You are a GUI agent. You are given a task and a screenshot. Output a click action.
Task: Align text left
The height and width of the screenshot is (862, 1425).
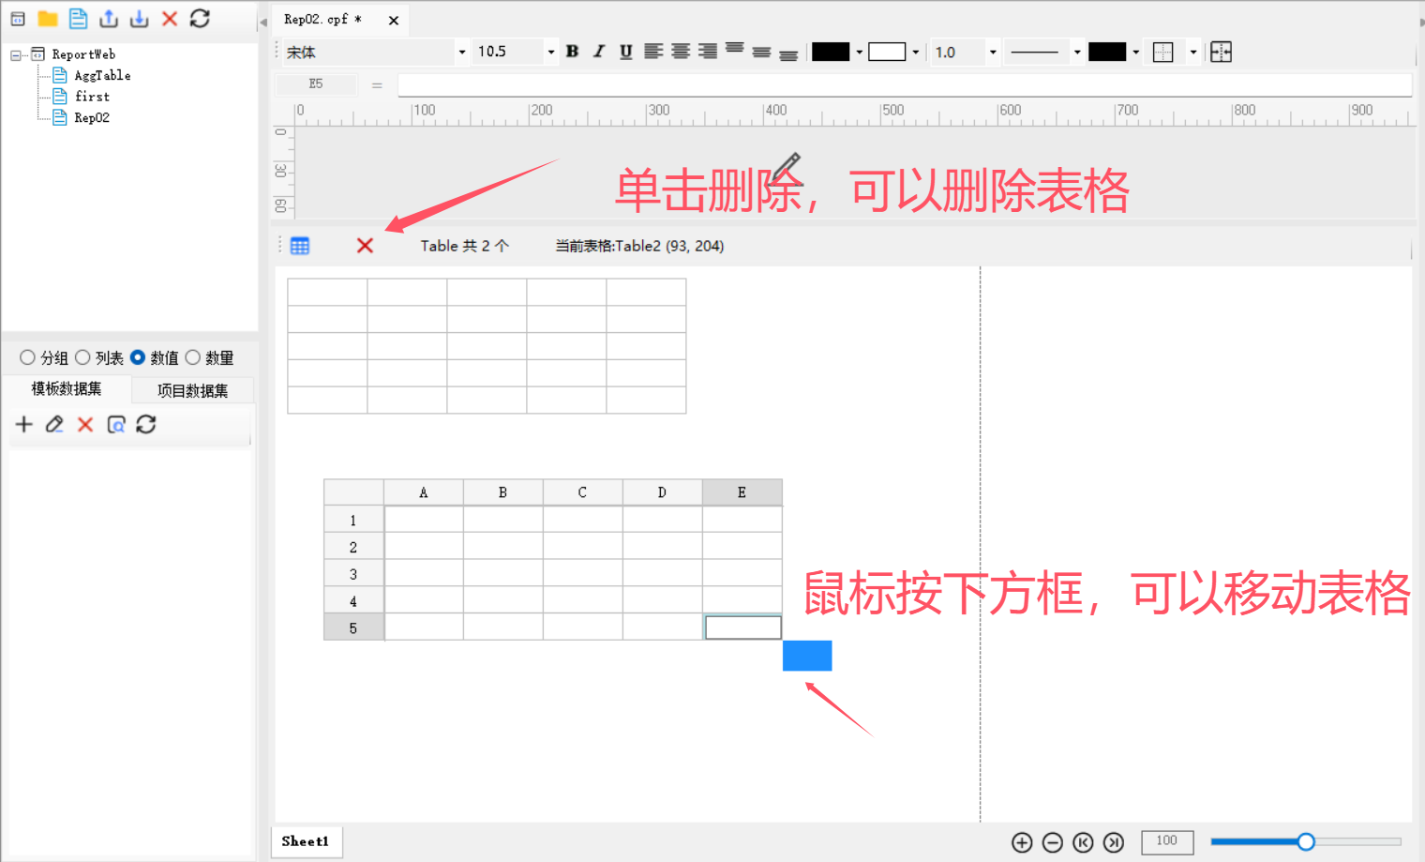coord(653,52)
